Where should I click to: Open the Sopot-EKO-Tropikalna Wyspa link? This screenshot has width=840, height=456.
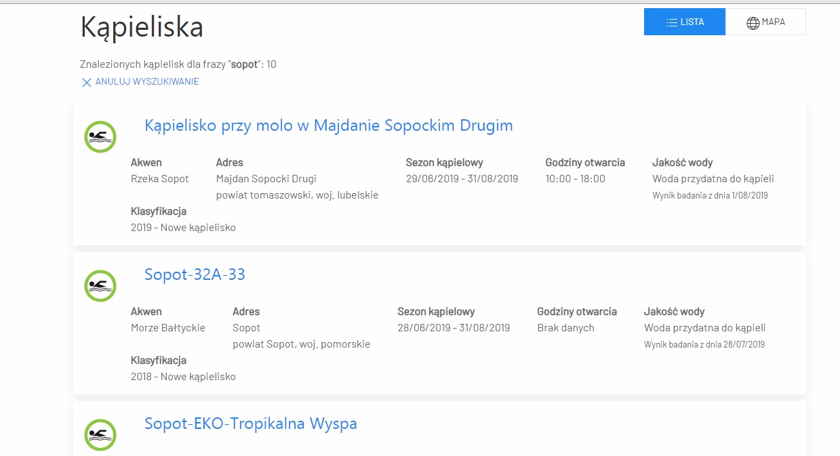pos(250,423)
